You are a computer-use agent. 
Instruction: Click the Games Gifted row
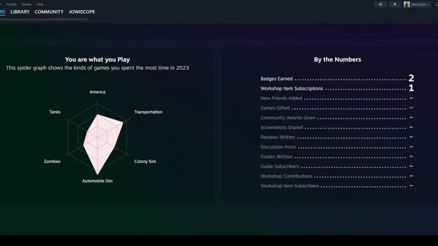[337, 108]
